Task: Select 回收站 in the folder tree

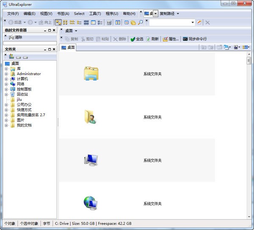Action: pos(22,94)
